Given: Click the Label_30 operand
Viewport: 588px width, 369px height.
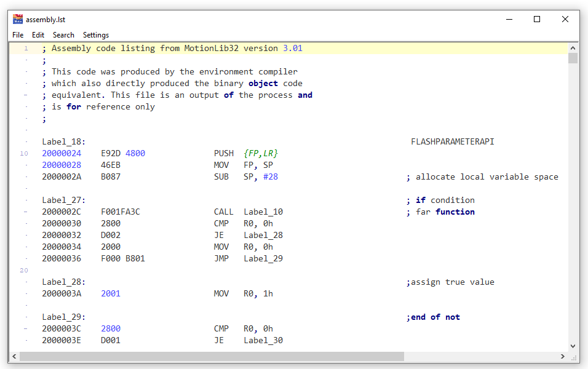Looking at the screenshot, I should point(263,341).
